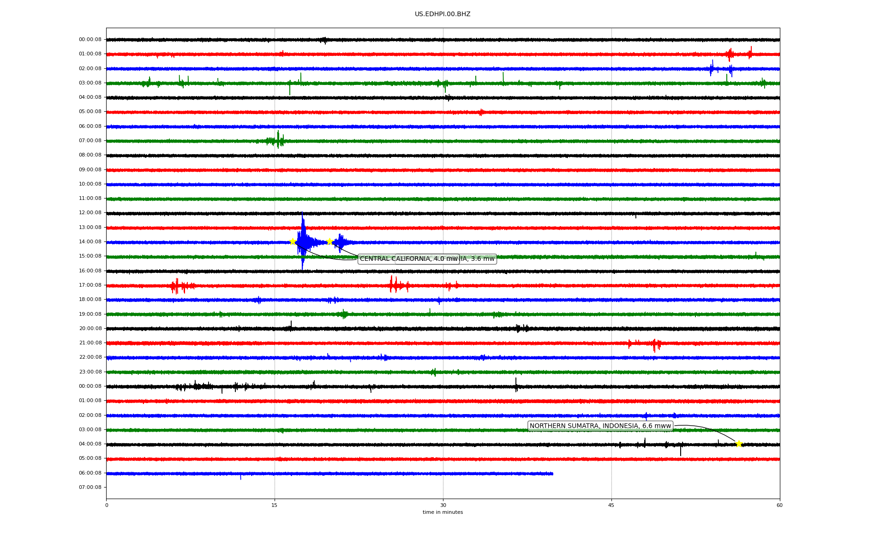The width and height of the screenshot is (886, 554).
Task: Click the 45 tick label on the x-axis
Action: (611, 505)
